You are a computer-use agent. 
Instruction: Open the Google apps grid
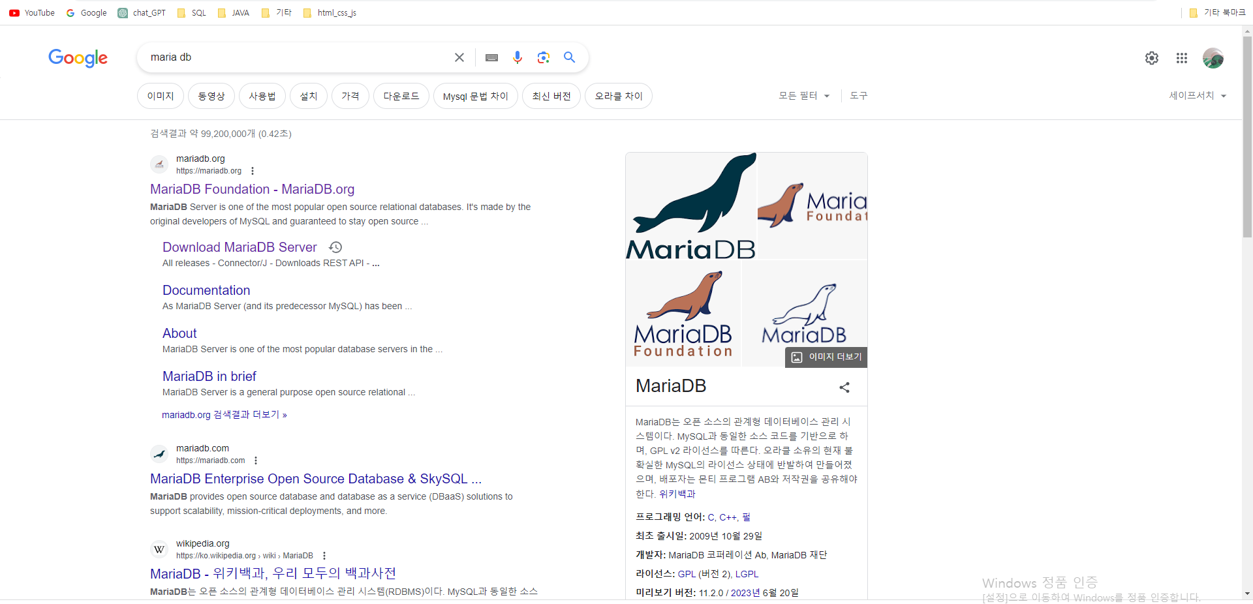[x=1182, y=58]
